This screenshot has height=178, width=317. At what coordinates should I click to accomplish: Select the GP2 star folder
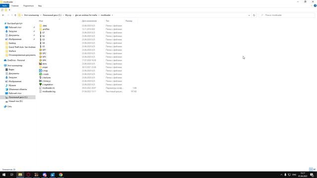pyautogui.click(x=44, y=53)
